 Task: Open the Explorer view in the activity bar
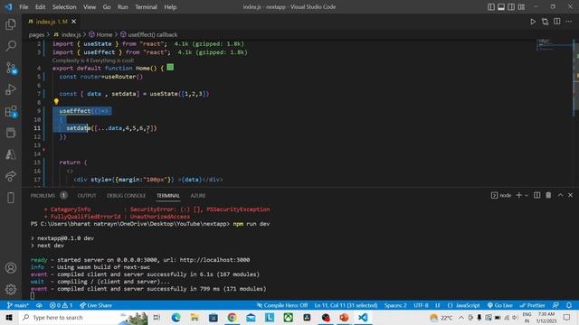pos(11,24)
